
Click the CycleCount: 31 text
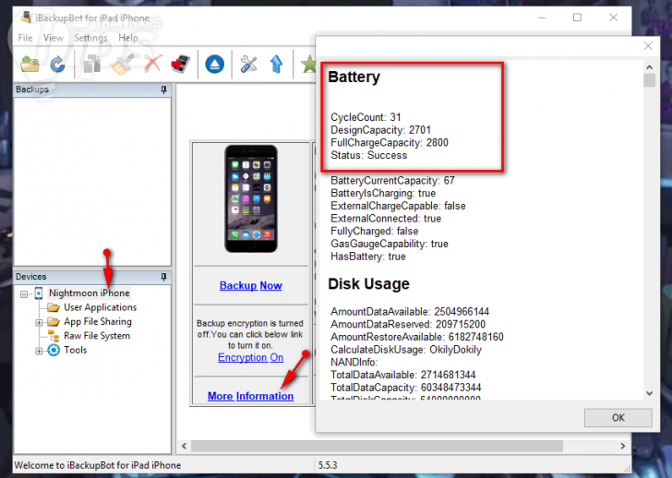pos(366,117)
